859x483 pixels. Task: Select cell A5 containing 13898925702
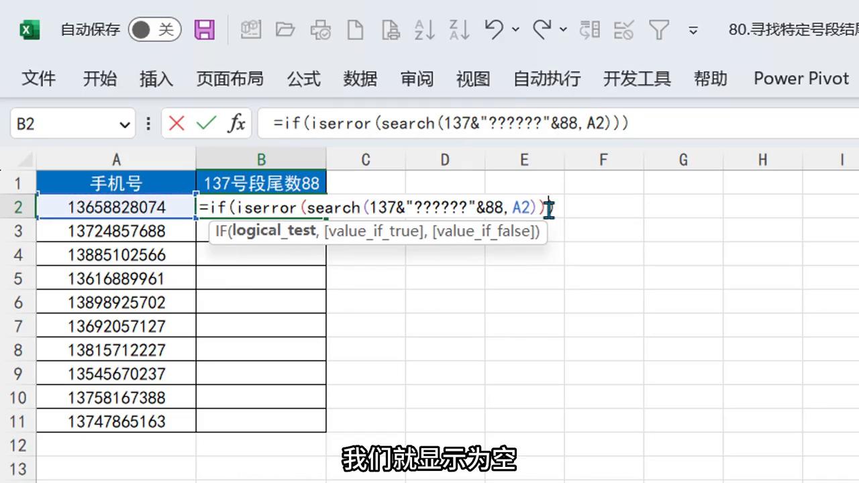pyautogui.click(x=116, y=303)
